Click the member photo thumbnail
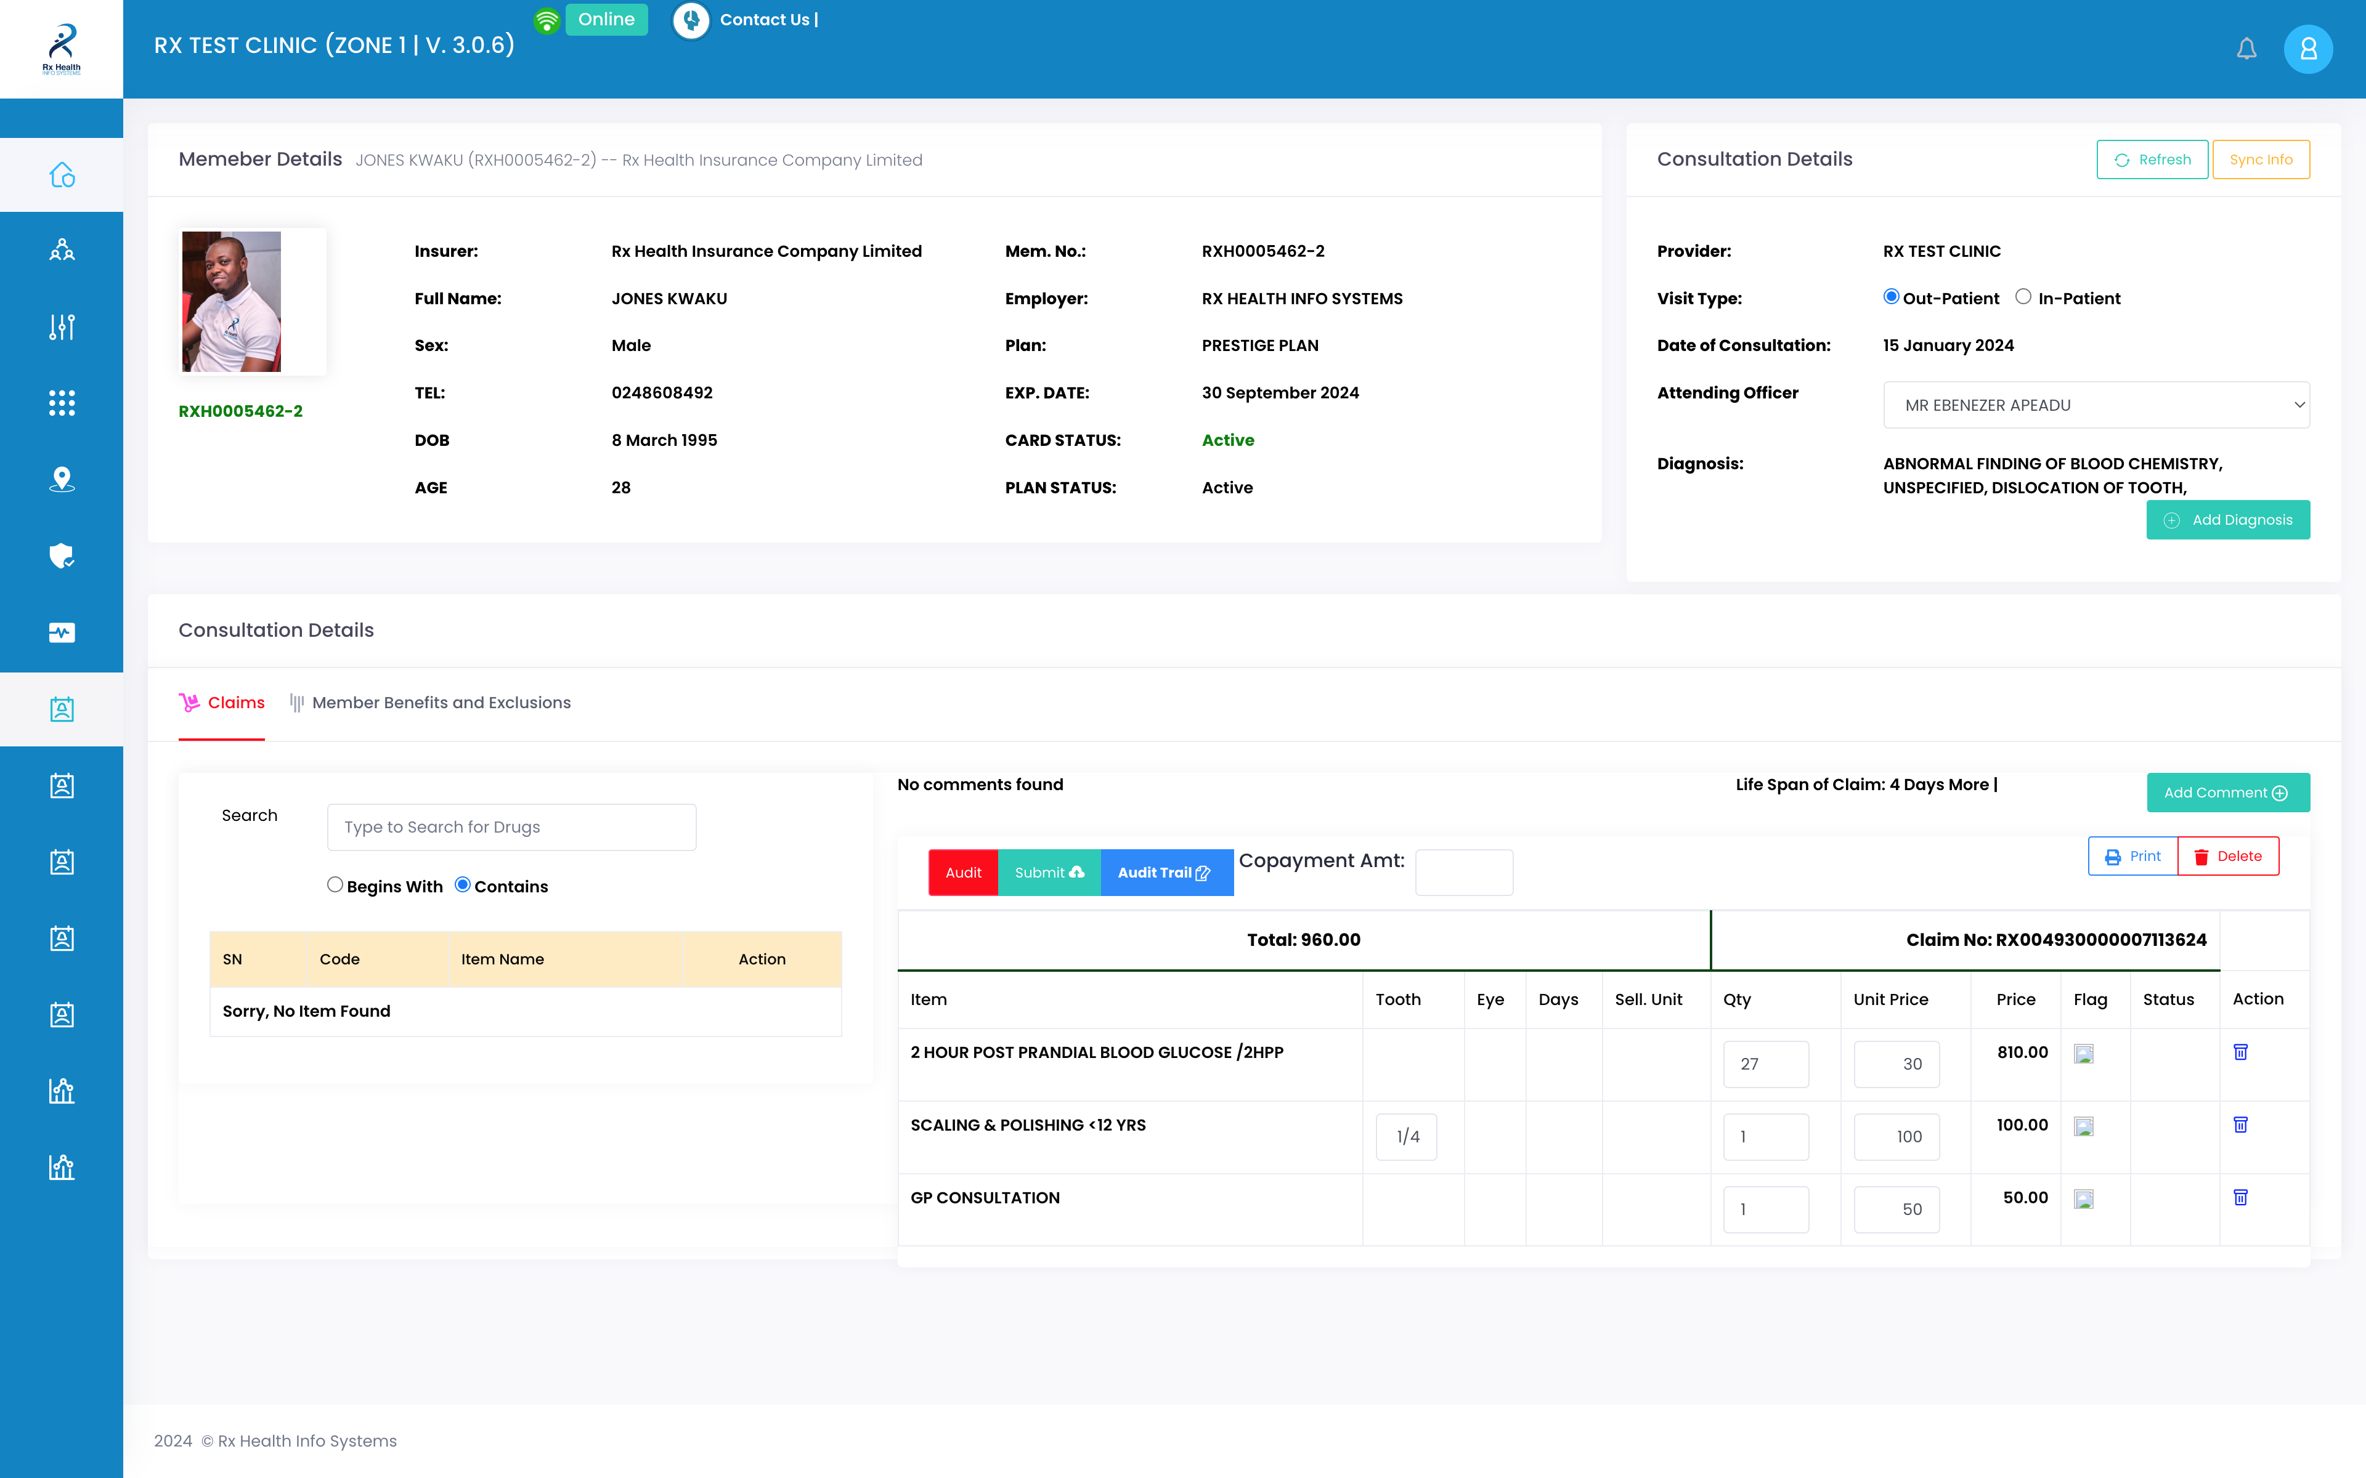This screenshot has width=2366, height=1478. coord(232,302)
